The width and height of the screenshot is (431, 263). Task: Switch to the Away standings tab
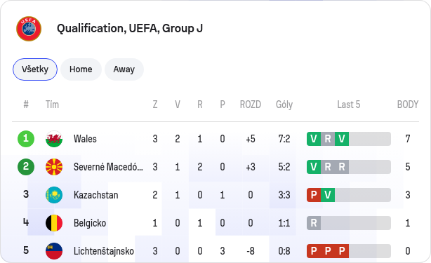coord(124,69)
